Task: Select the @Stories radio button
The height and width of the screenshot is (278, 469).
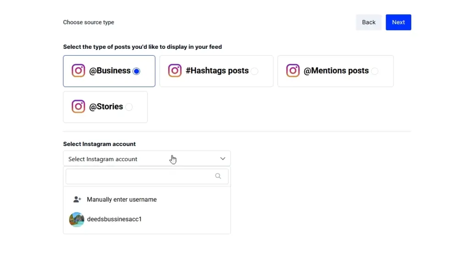Action: (x=129, y=107)
